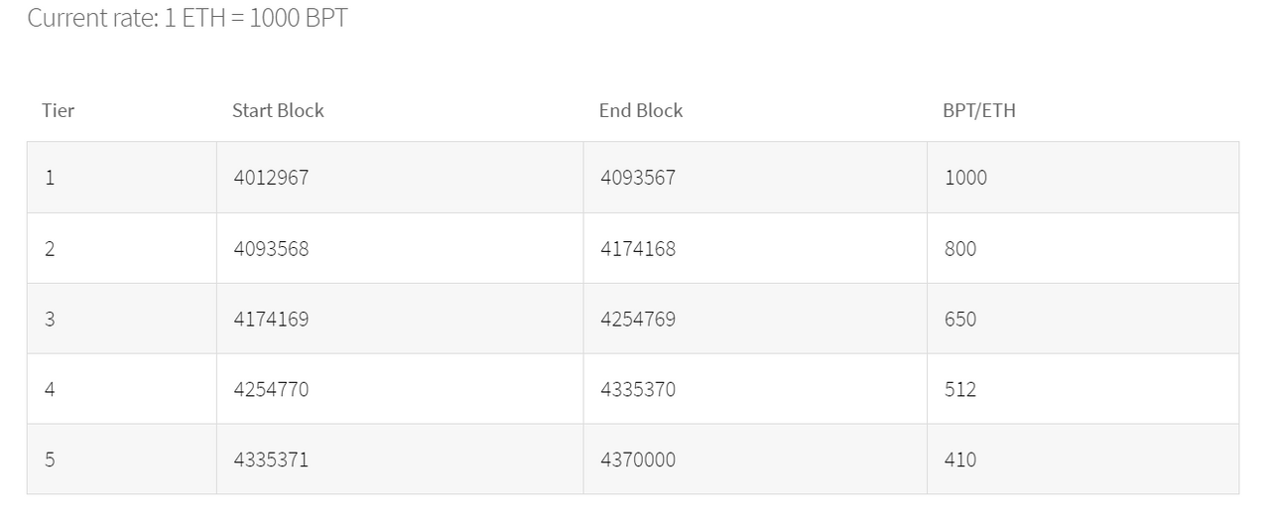Select the BPT/ETH column header
This screenshot has height=528, width=1270.
coord(979,110)
